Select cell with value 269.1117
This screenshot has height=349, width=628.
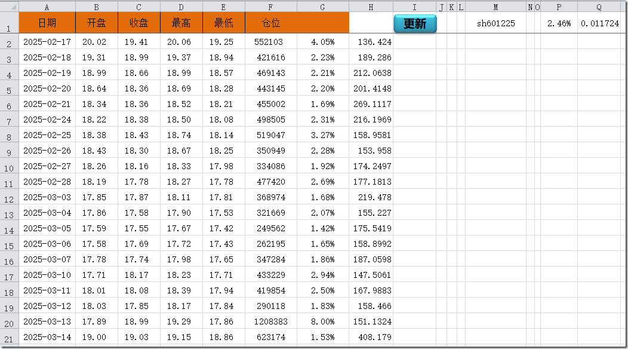371,104
